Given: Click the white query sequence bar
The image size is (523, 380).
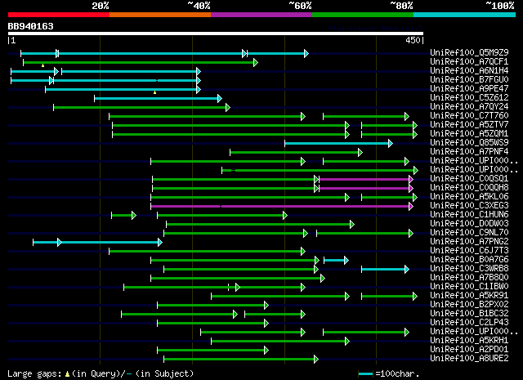Looking at the screenshot, I should pyautogui.click(x=216, y=34).
